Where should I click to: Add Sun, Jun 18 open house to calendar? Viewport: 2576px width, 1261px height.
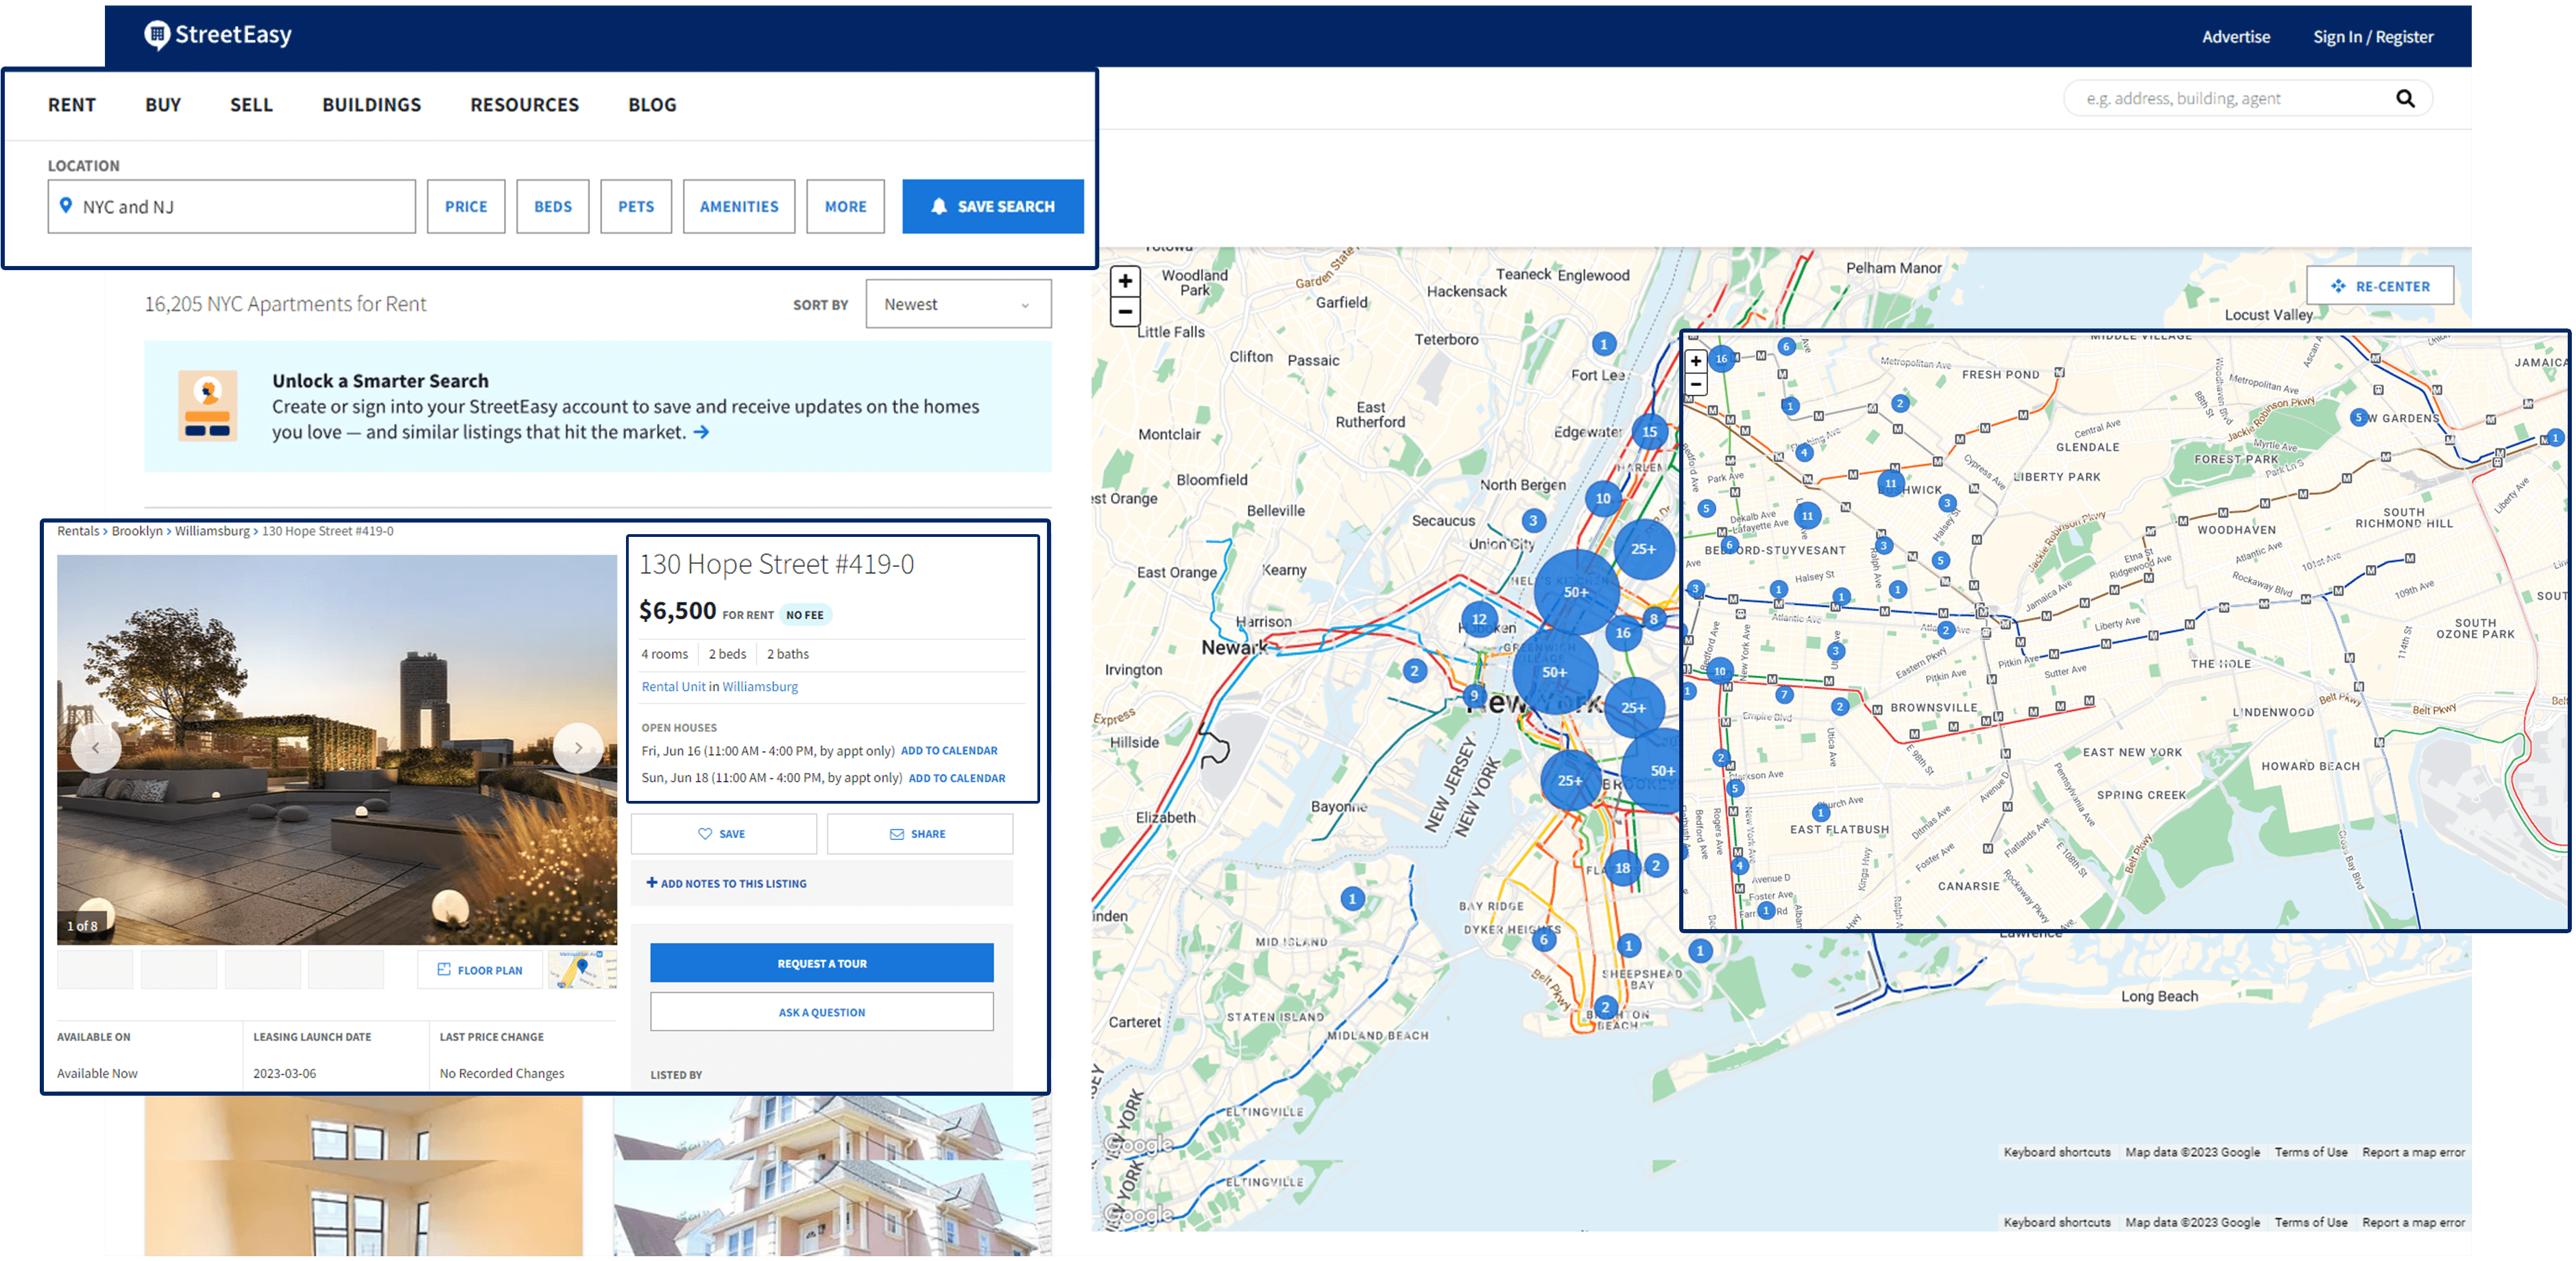point(957,778)
